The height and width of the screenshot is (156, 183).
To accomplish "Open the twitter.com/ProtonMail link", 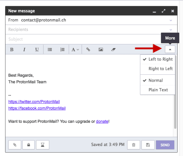I will pyautogui.click(x=34, y=102).
